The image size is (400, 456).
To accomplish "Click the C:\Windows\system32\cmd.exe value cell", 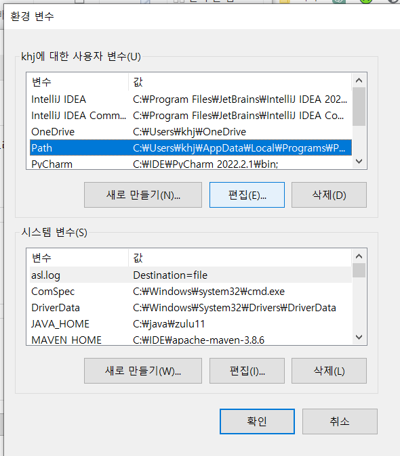I will 209,292.
